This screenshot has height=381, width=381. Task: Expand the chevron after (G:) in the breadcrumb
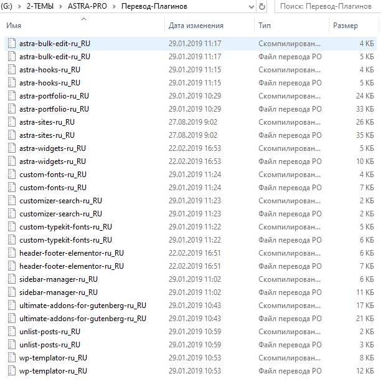[19, 6]
